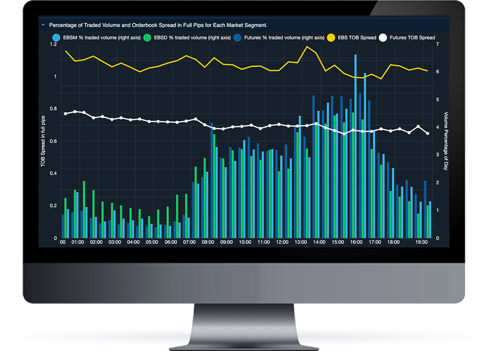The height and width of the screenshot is (351, 496).
Task: Click the 19:30 time axis label
Action: click(x=421, y=242)
